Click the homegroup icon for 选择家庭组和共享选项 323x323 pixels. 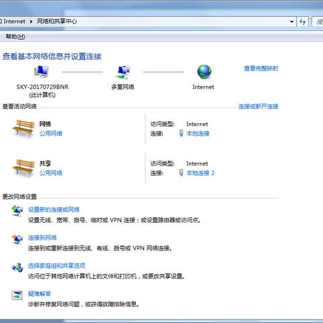coord(17,267)
